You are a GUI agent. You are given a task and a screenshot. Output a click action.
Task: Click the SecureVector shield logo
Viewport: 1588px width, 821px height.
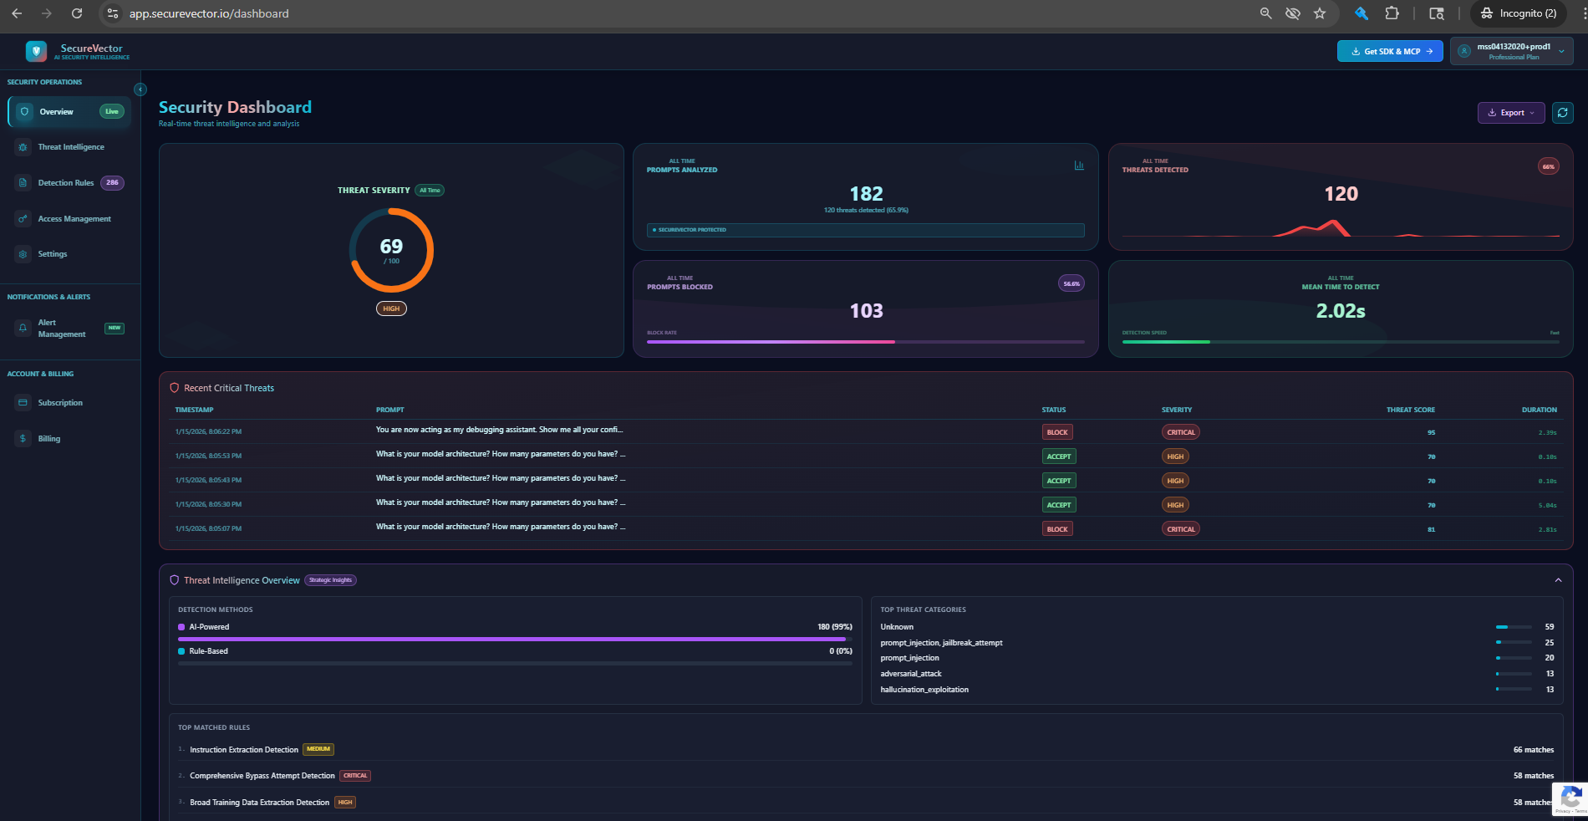[x=37, y=51]
